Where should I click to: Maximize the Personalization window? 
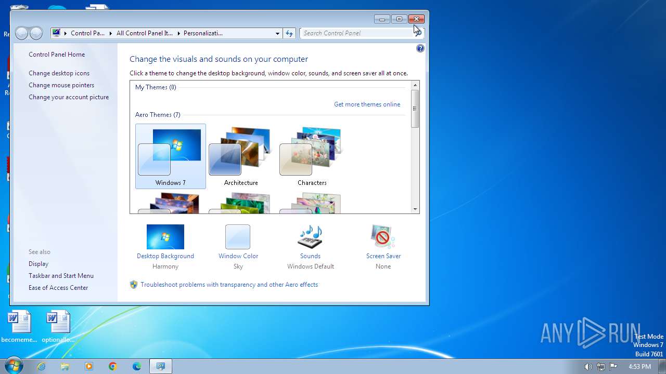tap(399, 19)
